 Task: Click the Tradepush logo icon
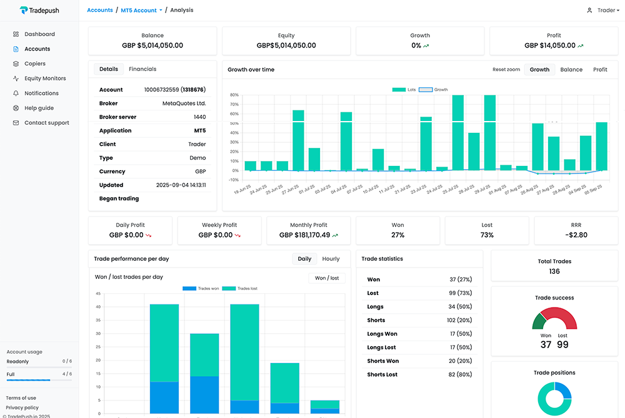[24, 10]
